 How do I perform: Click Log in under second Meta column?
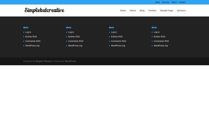[x=71, y=32]
